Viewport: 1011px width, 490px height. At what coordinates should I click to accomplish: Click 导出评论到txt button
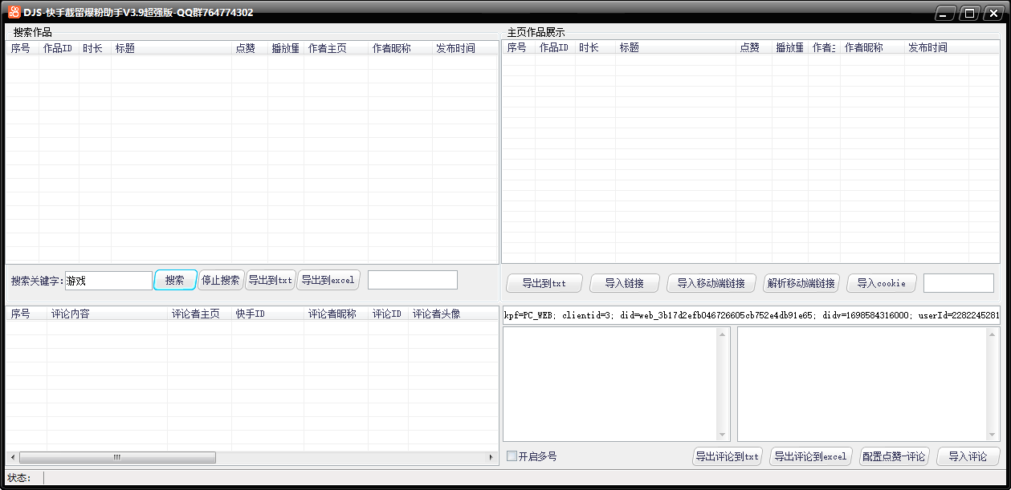727,456
